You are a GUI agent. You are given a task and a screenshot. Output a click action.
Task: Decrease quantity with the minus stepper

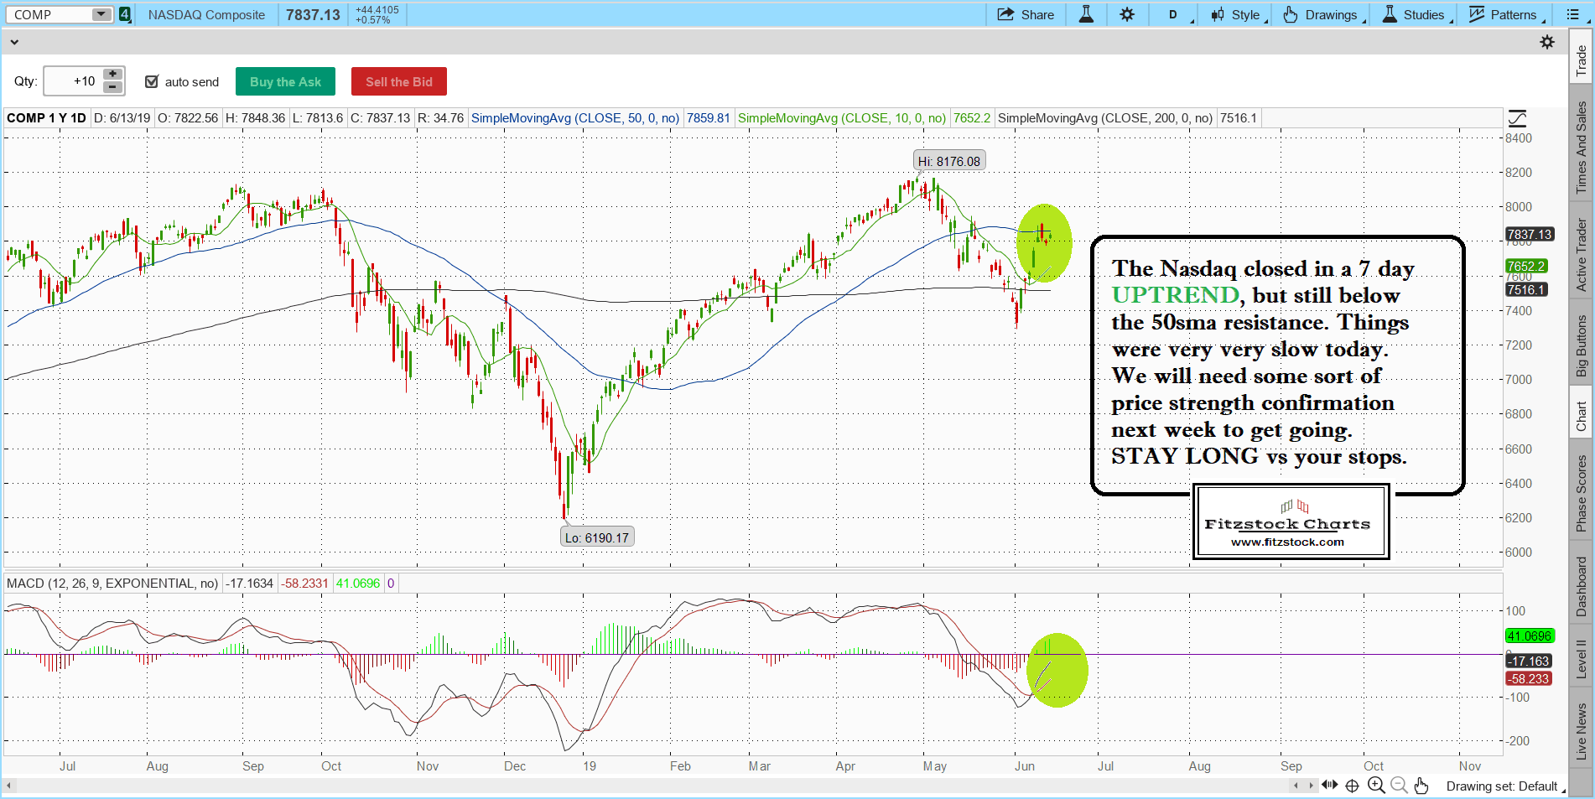click(x=112, y=87)
